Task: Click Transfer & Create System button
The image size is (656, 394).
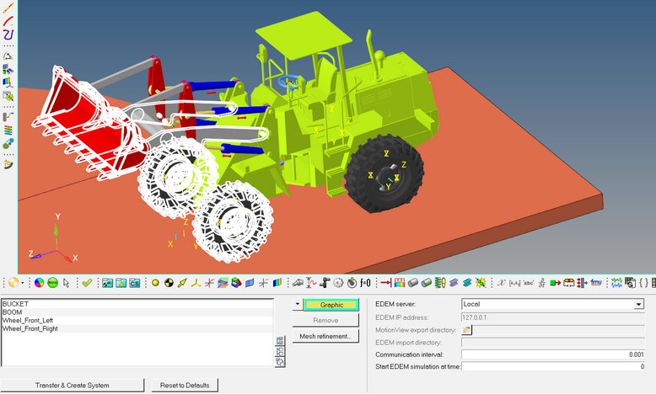Action: click(x=72, y=385)
